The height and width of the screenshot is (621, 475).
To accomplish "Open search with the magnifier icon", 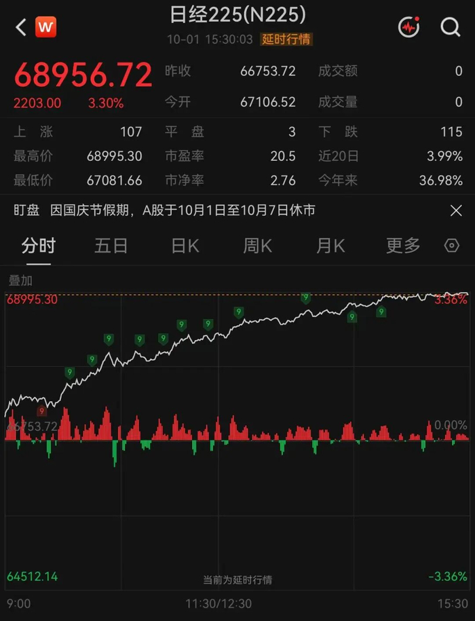I will pos(451,27).
